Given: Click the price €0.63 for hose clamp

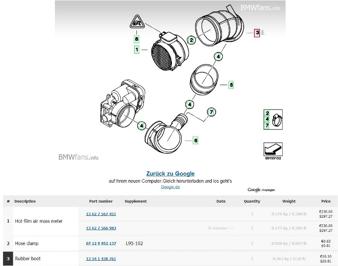Looking at the screenshot, I should tap(326, 241).
